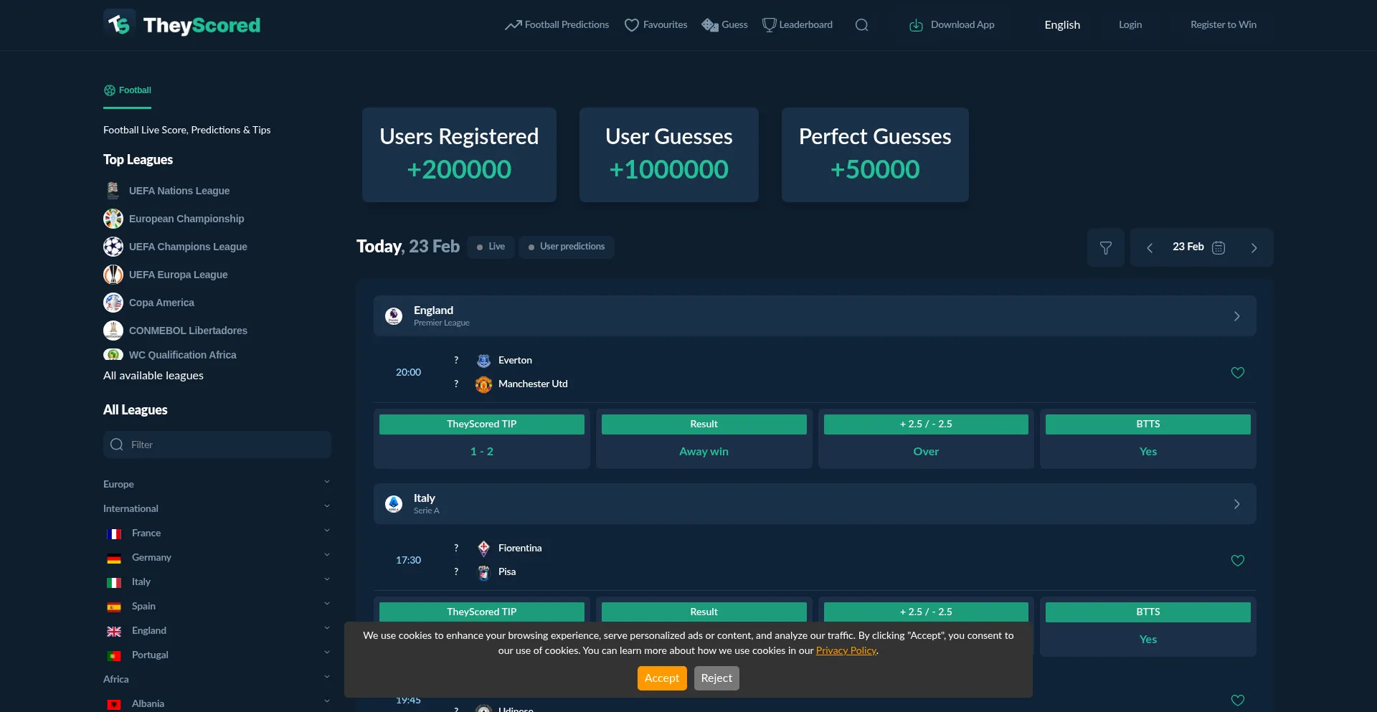The height and width of the screenshot is (712, 1377).
Task: Open Leaderboard in the top navigation
Action: (x=798, y=25)
